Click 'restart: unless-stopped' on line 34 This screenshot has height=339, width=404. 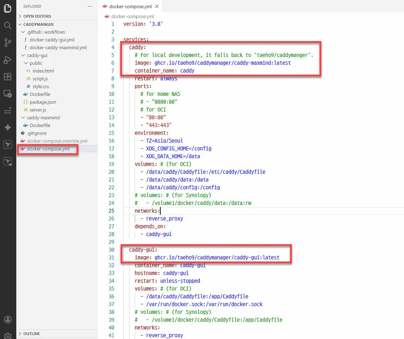coord(167,281)
